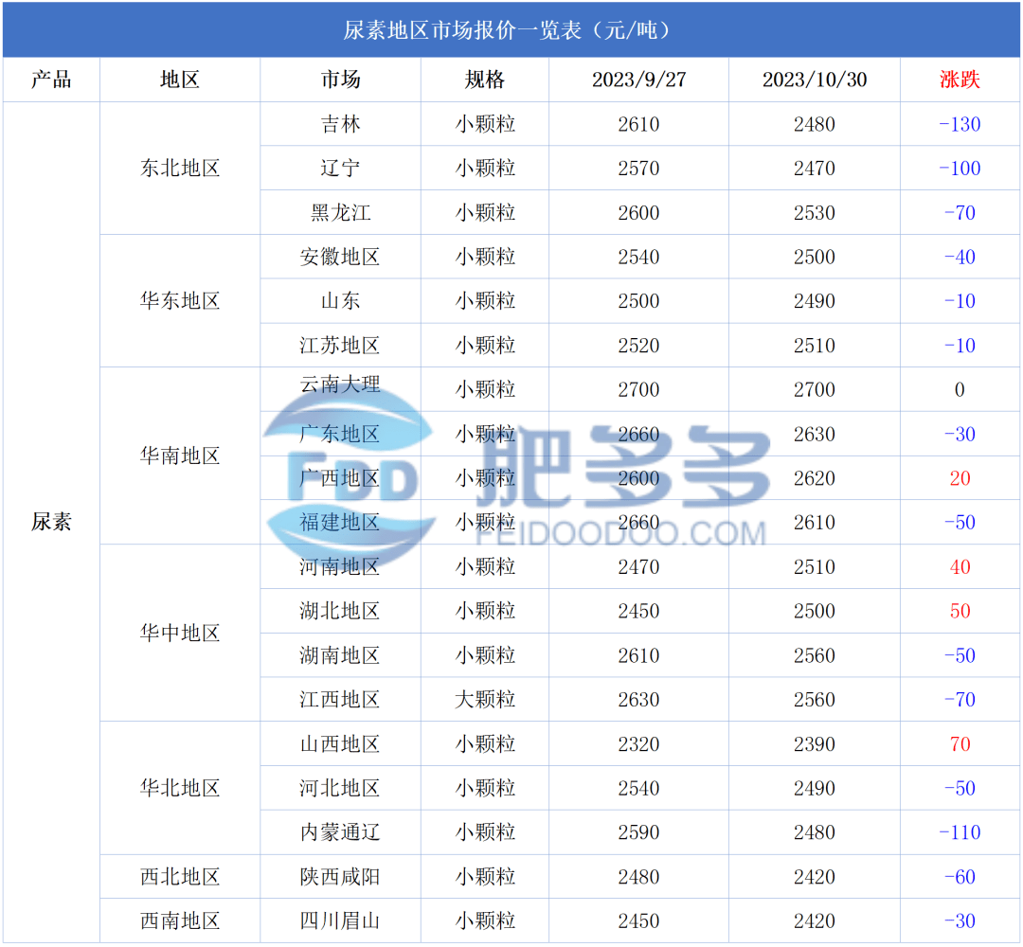Click the 2530 price in 黑龙江 row
1023x947 pixels.
coord(815,213)
